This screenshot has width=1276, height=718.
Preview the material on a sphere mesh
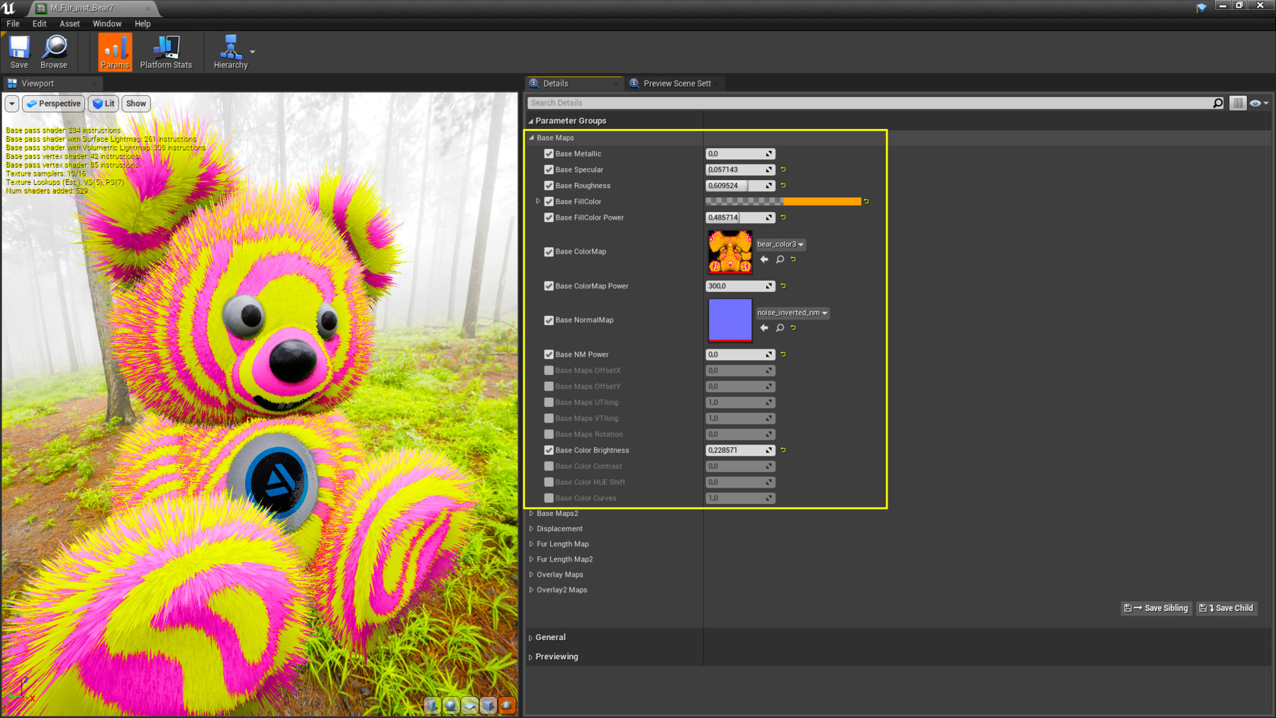pyautogui.click(x=451, y=705)
